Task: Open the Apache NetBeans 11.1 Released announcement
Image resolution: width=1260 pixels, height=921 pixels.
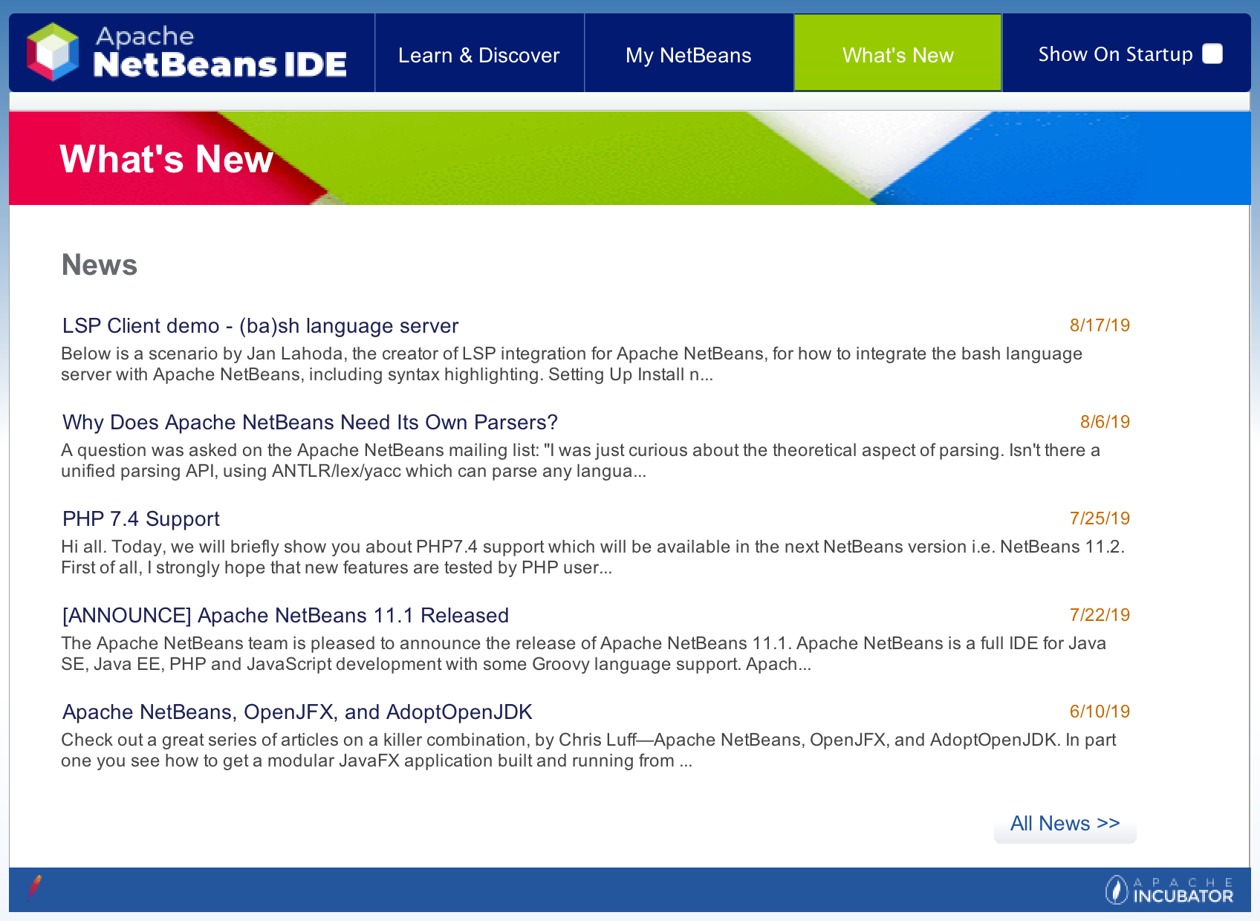Action: 285,616
